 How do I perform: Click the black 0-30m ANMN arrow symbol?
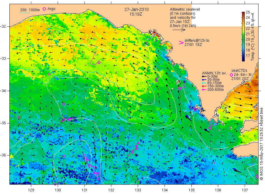point(204,76)
